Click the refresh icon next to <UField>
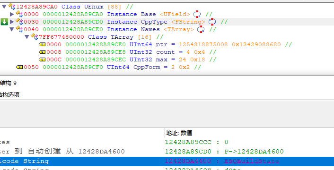 pyautogui.click(x=197, y=14)
